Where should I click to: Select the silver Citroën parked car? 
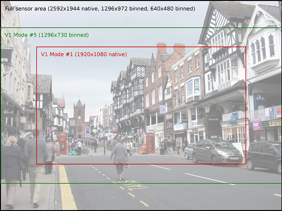pyautogui.click(x=217, y=151)
